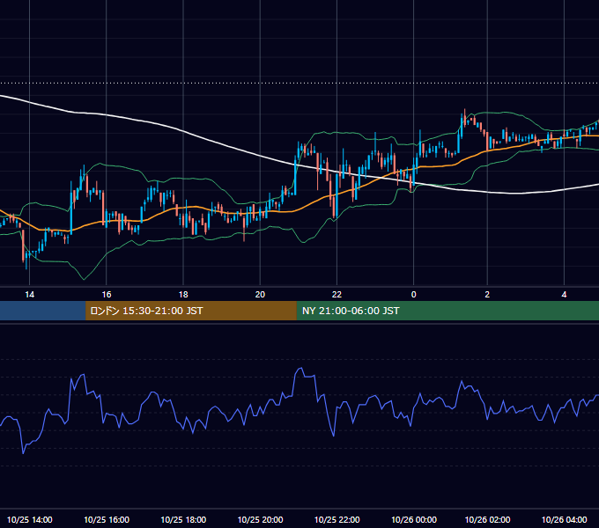Viewport: 599px width, 528px height.
Task: Click the 10/26 00:00 time label
Action: pyautogui.click(x=414, y=519)
